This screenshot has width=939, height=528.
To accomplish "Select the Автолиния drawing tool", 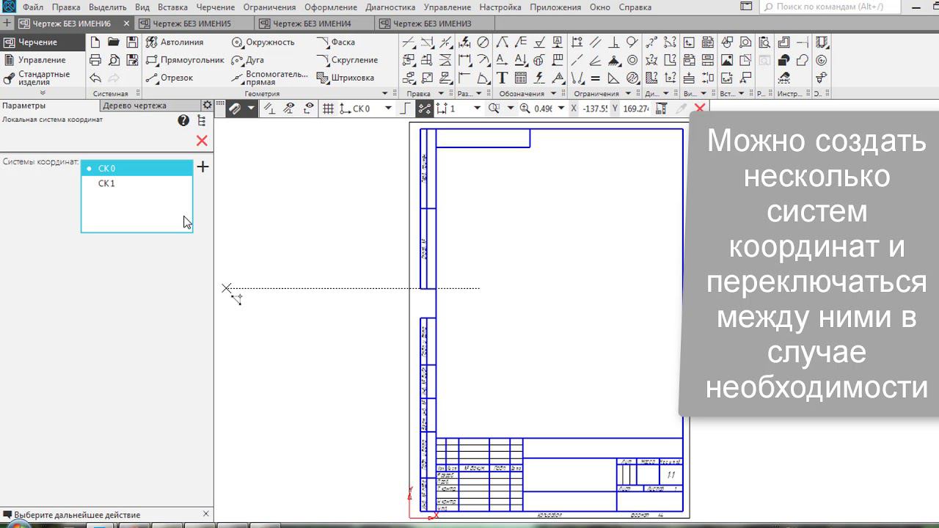I will pyautogui.click(x=175, y=43).
